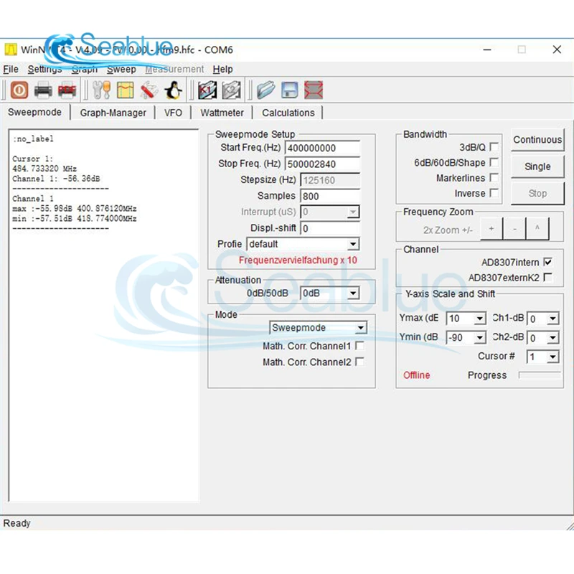This screenshot has width=574, height=574.
Task: Click the Ready status bar text
Action: point(17,523)
